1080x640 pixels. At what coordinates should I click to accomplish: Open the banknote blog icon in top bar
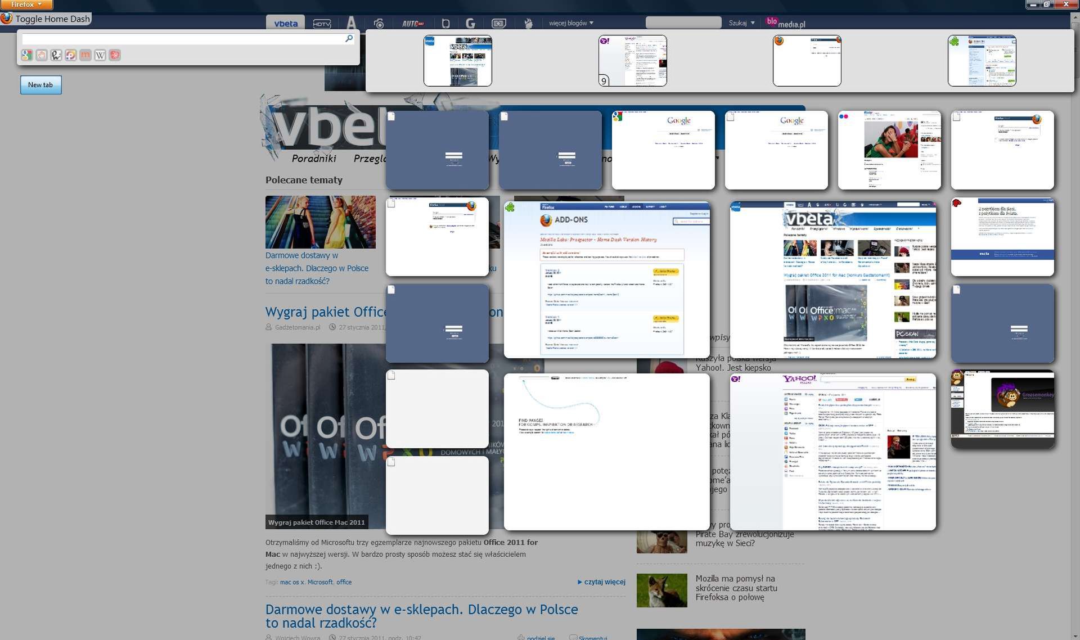499,24
